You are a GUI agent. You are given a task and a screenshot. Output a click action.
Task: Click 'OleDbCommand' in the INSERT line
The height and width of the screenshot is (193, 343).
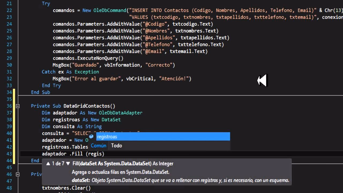click(x=110, y=10)
